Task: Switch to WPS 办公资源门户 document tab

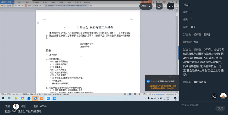Action: pos(33,5)
